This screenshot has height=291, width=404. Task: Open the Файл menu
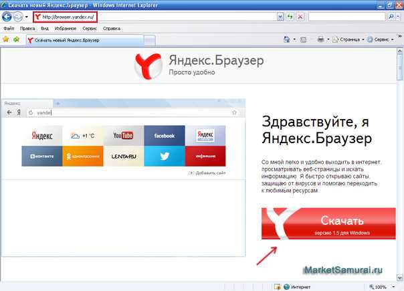pos(9,28)
